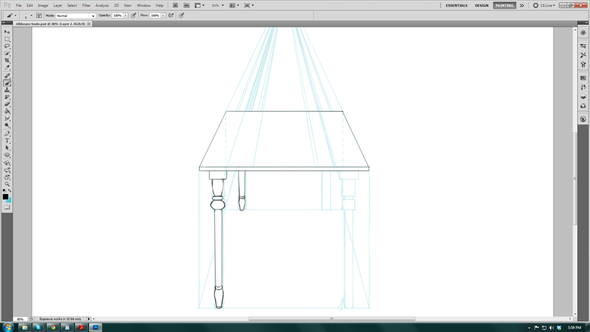Select the Horizontal Type tool

[x=7, y=141]
